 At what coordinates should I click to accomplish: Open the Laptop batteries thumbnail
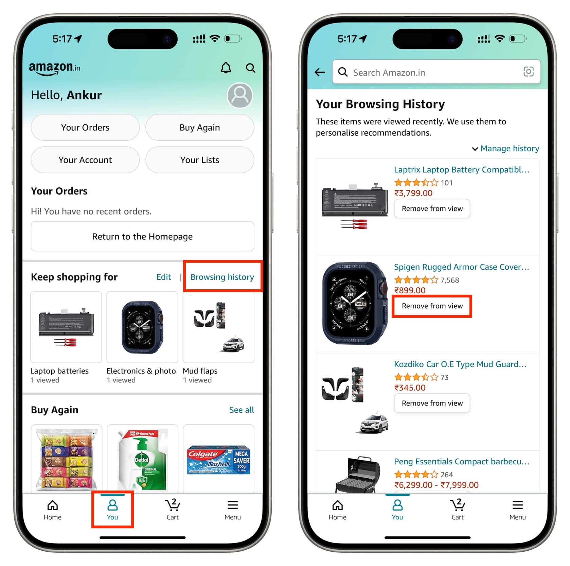[x=66, y=327]
